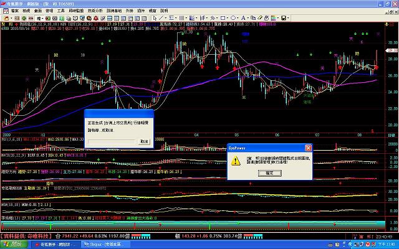Viewport: 399px width, 249px height.
Task: Click the red alarm bell icon
Action: [96, 18]
